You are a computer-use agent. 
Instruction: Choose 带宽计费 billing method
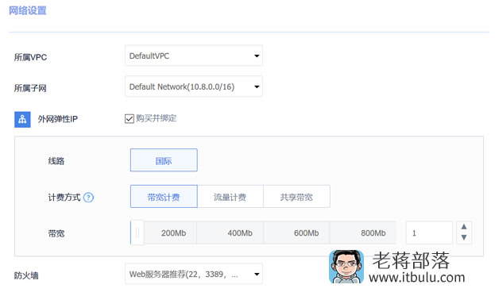click(x=164, y=196)
